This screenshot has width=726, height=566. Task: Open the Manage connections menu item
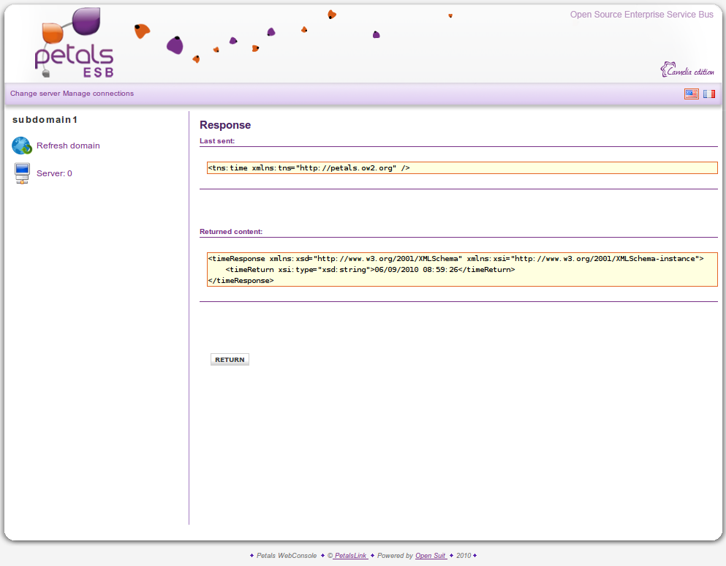coord(99,94)
